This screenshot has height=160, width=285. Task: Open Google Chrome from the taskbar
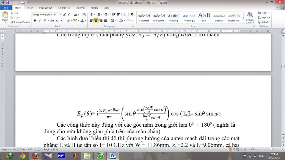point(23,156)
